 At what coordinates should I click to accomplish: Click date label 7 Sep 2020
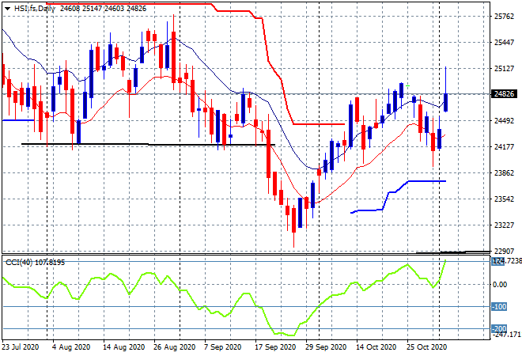[x=223, y=347]
